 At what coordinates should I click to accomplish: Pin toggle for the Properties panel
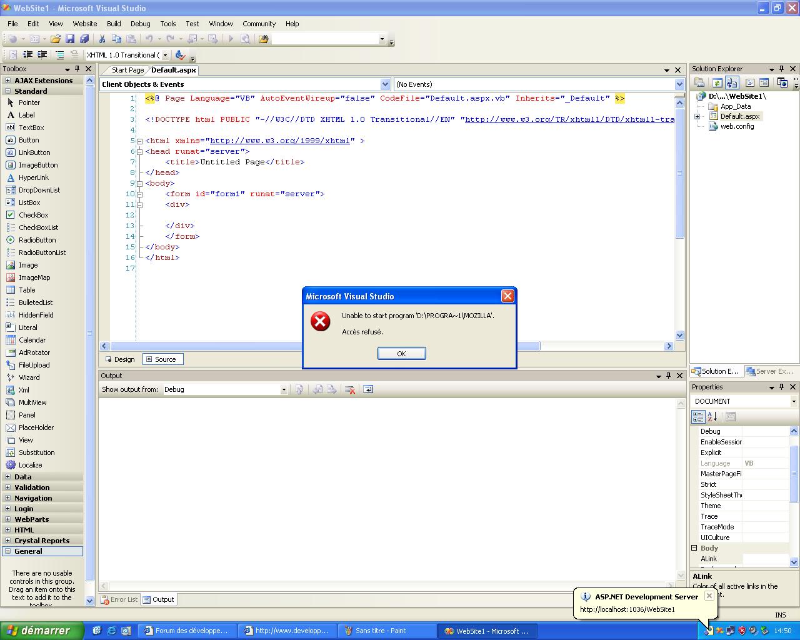pyautogui.click(x=782, y=387)
